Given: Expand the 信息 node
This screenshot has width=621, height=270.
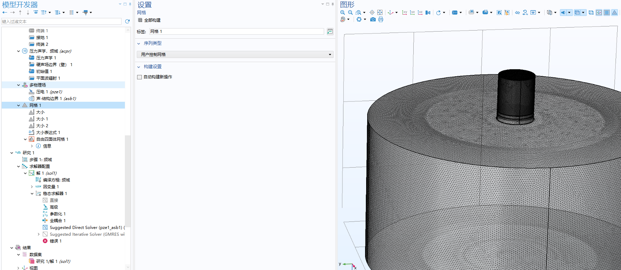Looking at the screenshot, I should (32, 146).
